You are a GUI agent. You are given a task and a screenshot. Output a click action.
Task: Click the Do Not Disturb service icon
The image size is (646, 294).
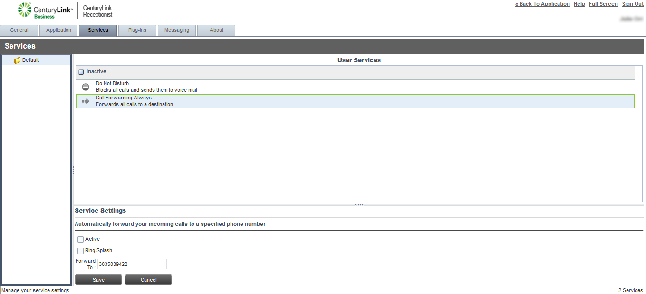[86, 87]
